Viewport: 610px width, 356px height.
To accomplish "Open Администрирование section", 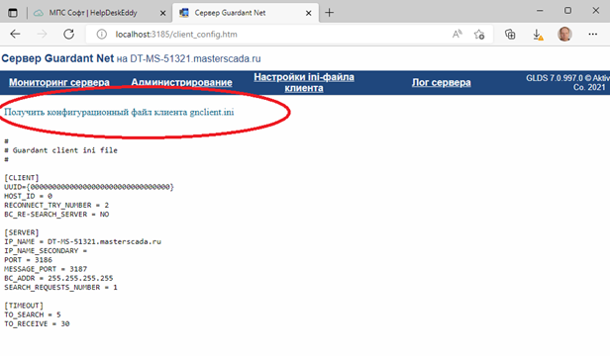I will (x=181, y=82).
